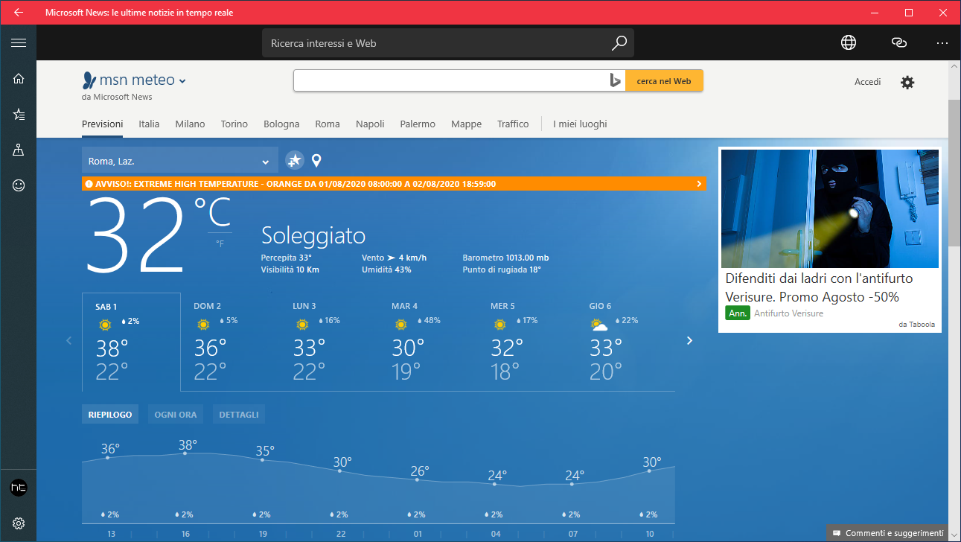This screenshot has width=961, height=542.
Task: Open more options via the ellipsis icon
Action: (942, 42)
